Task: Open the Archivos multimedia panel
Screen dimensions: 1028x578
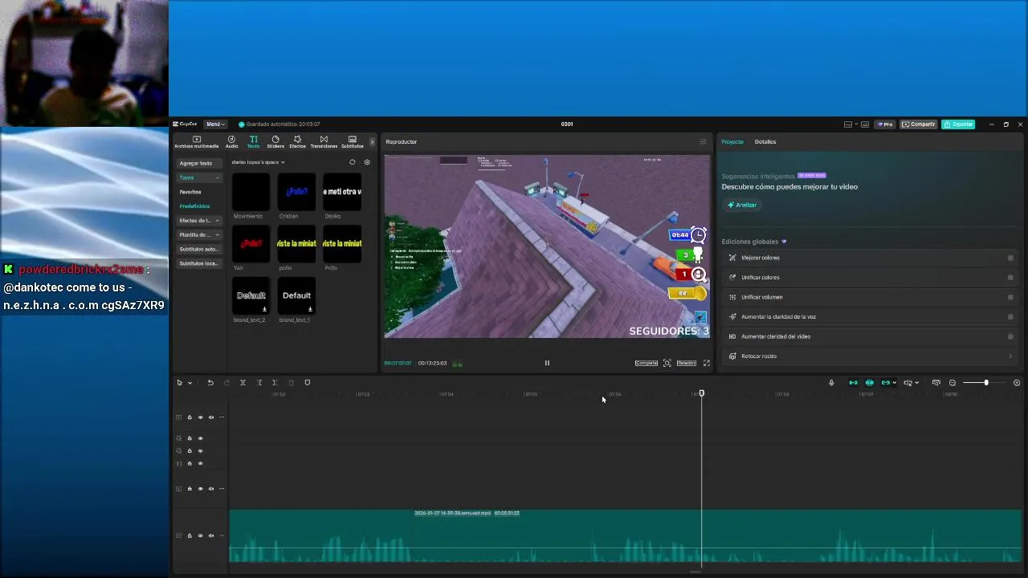Action: click(196, 142)
